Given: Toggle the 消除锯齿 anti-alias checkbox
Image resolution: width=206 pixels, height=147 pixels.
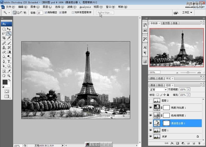Looking at the screenshot, I should coord(46,13).
